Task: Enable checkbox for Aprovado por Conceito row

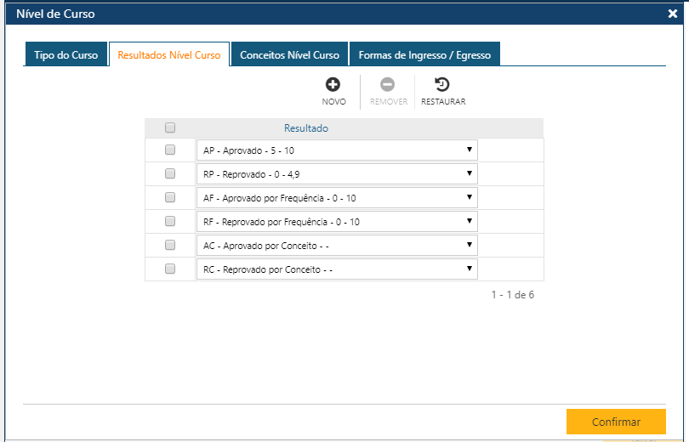Action: (170, 245)
